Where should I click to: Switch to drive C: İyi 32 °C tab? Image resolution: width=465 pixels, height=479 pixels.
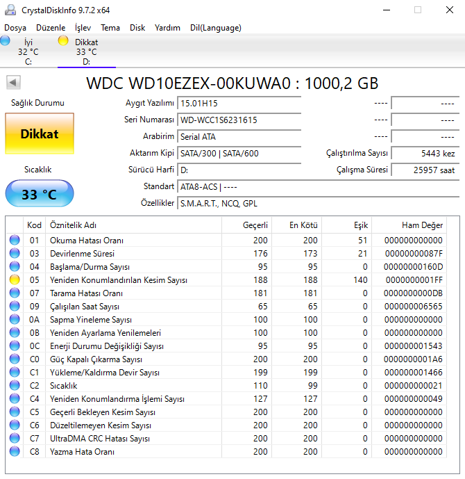tap(28, 51)
